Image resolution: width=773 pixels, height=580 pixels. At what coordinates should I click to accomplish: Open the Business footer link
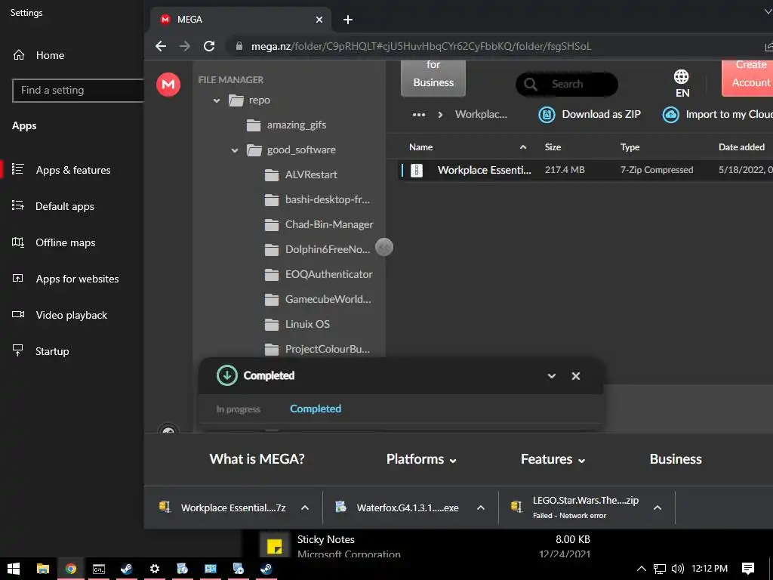click(676, 459)
